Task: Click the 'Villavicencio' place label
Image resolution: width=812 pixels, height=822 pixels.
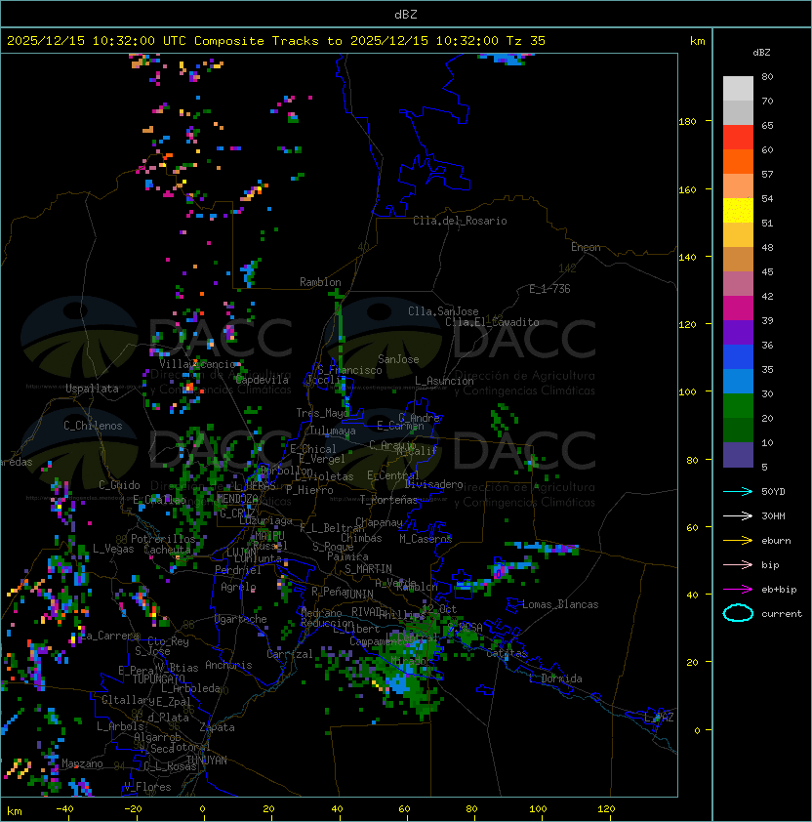Action: click(x=197, y=364)
